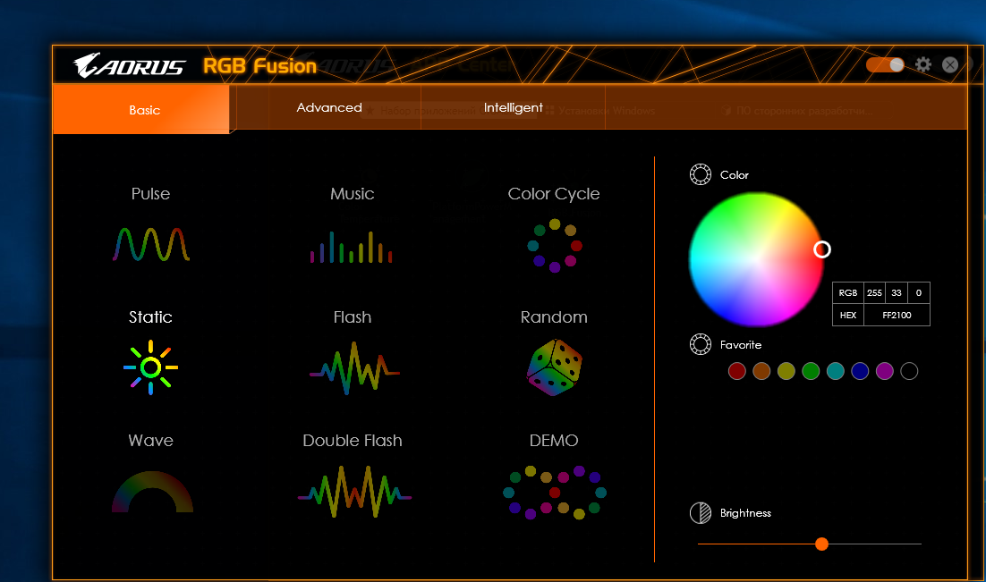Click the color wheel selector ring
The width and height of the screenshot is (986, 582).
point(822,249)
